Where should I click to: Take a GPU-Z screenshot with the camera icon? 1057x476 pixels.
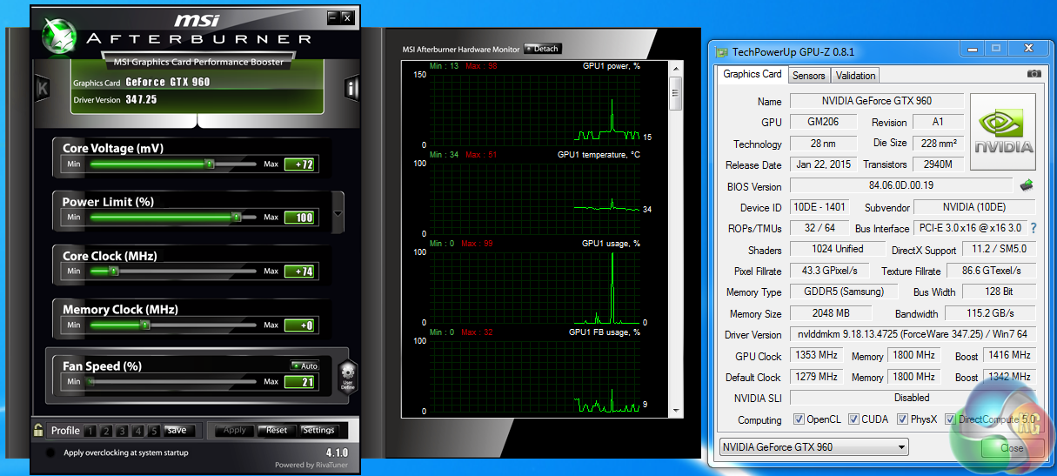tap(1034, 75)
